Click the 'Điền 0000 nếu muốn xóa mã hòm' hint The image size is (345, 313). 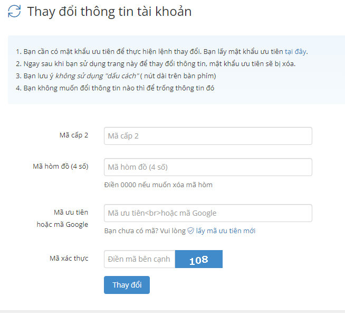point(158,185)
